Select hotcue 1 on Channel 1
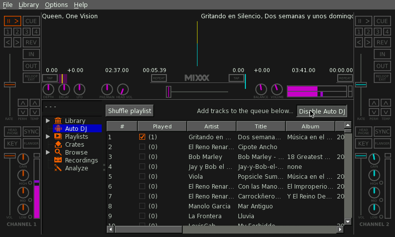The image size is (395, 237). tap(8, 32)
